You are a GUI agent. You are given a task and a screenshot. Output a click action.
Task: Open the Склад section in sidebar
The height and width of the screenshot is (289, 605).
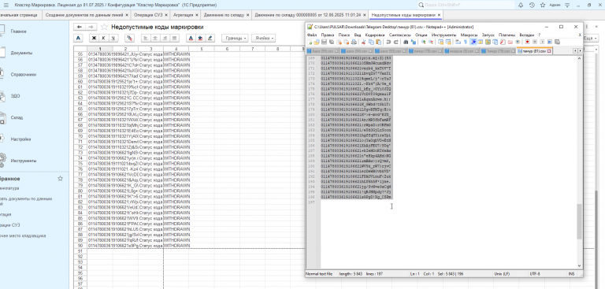coord(17,117)
